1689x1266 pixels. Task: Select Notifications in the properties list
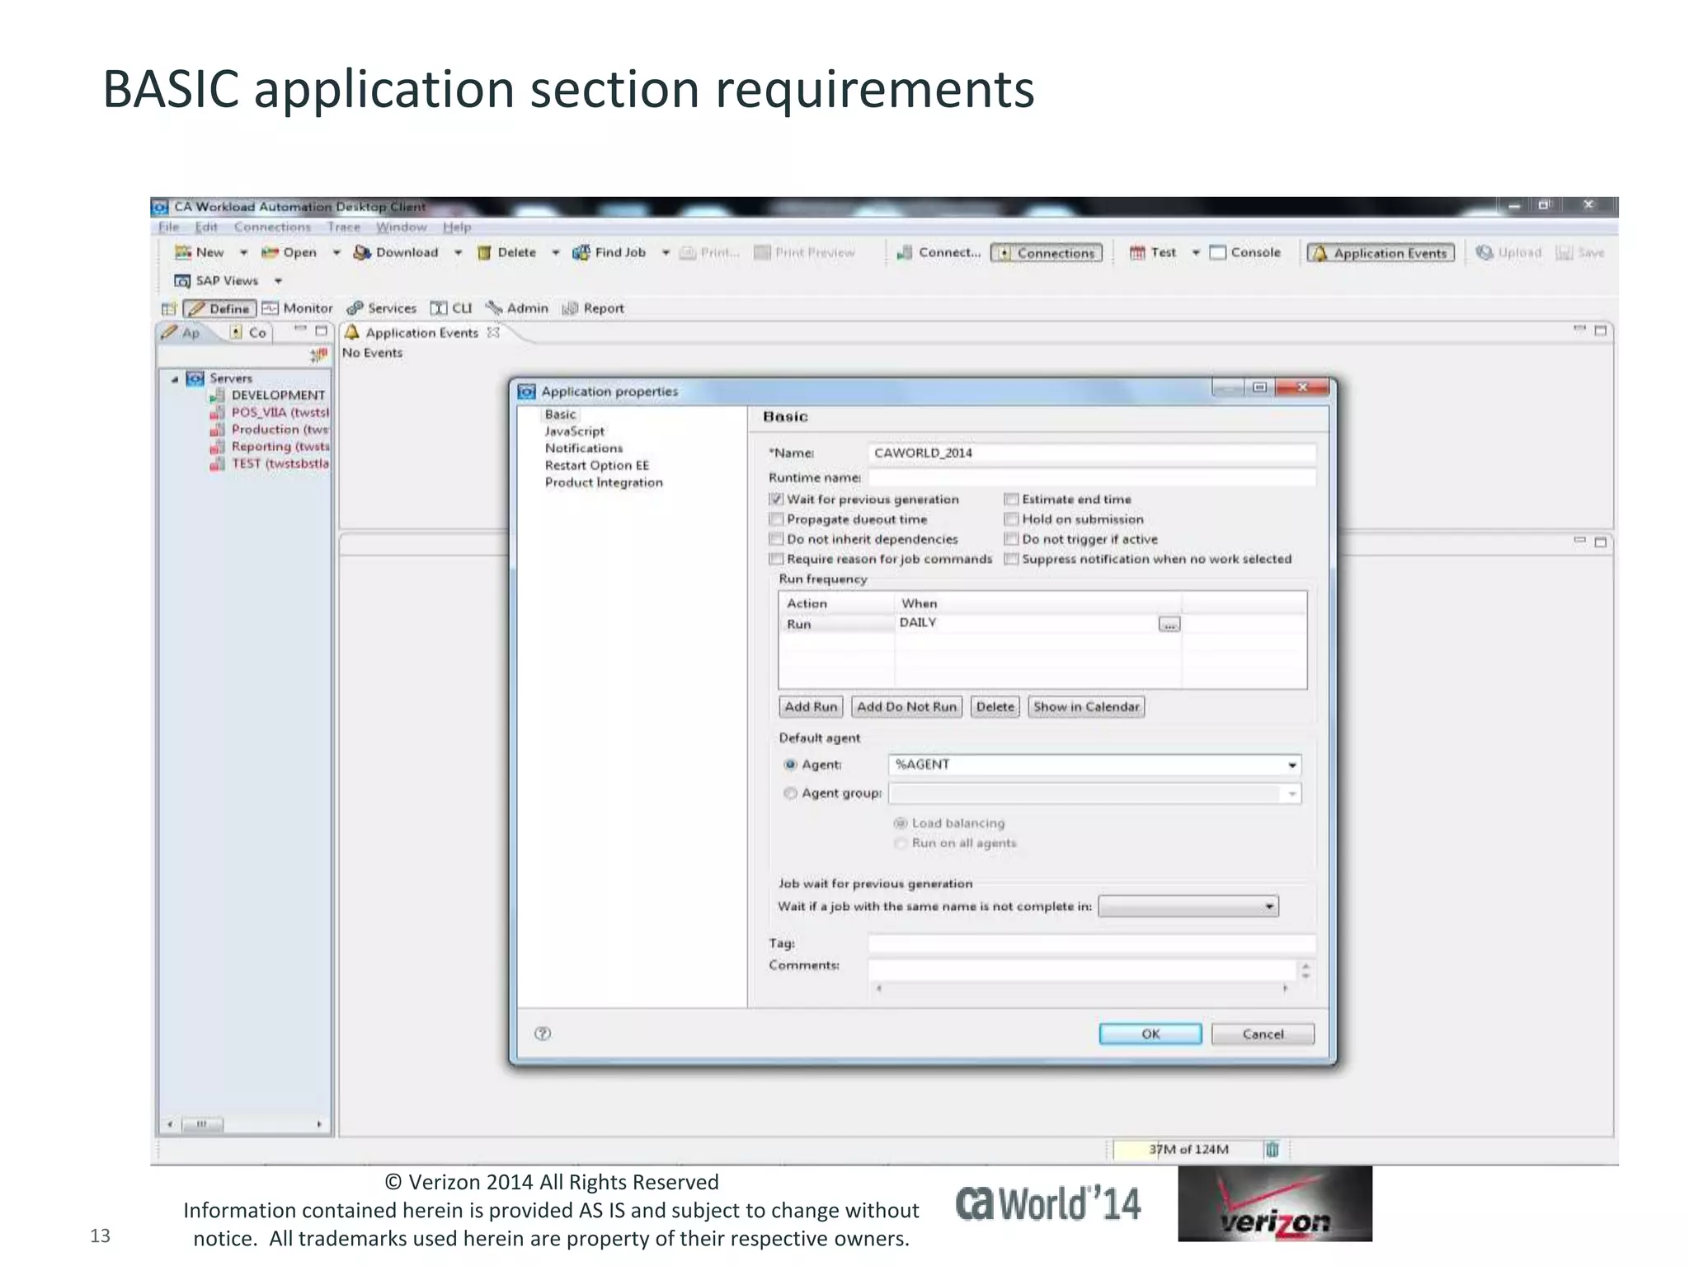(x=584, y=448)
